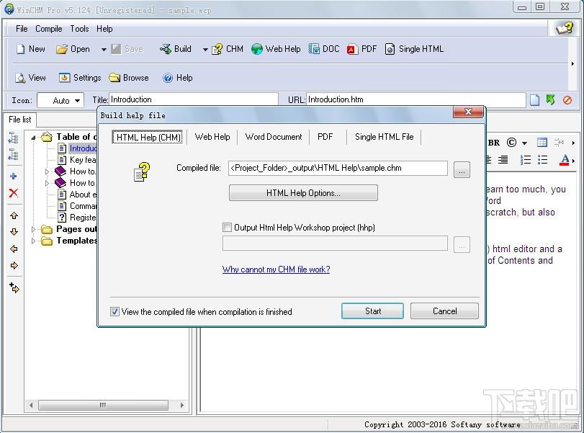Click into the Compiled file path field
Image resolution: width=584 pixels, height=433 pixels.
pos(338,168)
